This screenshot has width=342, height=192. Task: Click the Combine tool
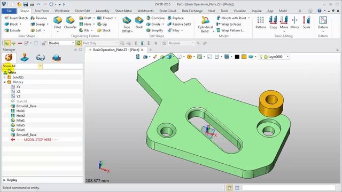pyautogui.click(x=156, y=18)
